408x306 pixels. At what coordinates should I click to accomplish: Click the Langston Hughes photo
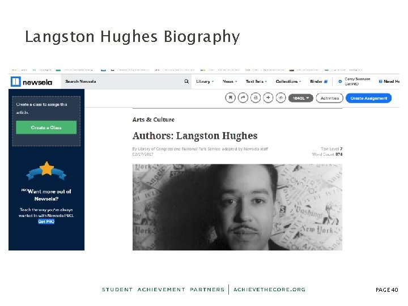coord(237,207)
